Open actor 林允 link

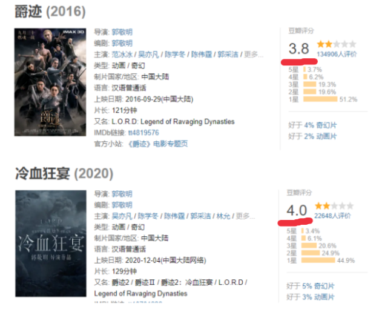tap(223, 216)
